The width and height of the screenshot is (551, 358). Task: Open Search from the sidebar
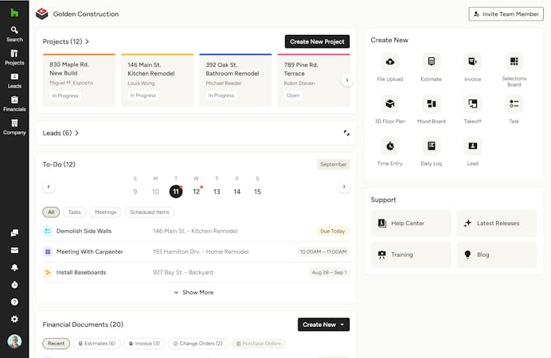[14, 34]
